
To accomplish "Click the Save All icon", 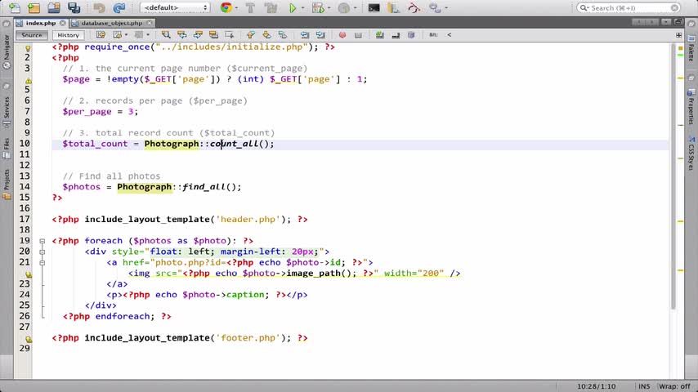I will click(74, 7).
